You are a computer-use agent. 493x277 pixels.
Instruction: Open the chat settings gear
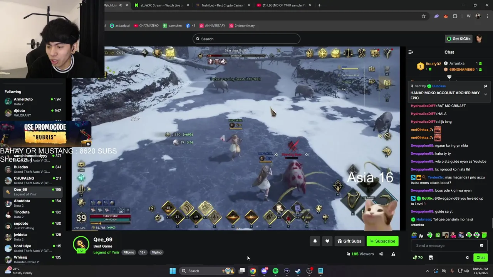pos(467,257)
